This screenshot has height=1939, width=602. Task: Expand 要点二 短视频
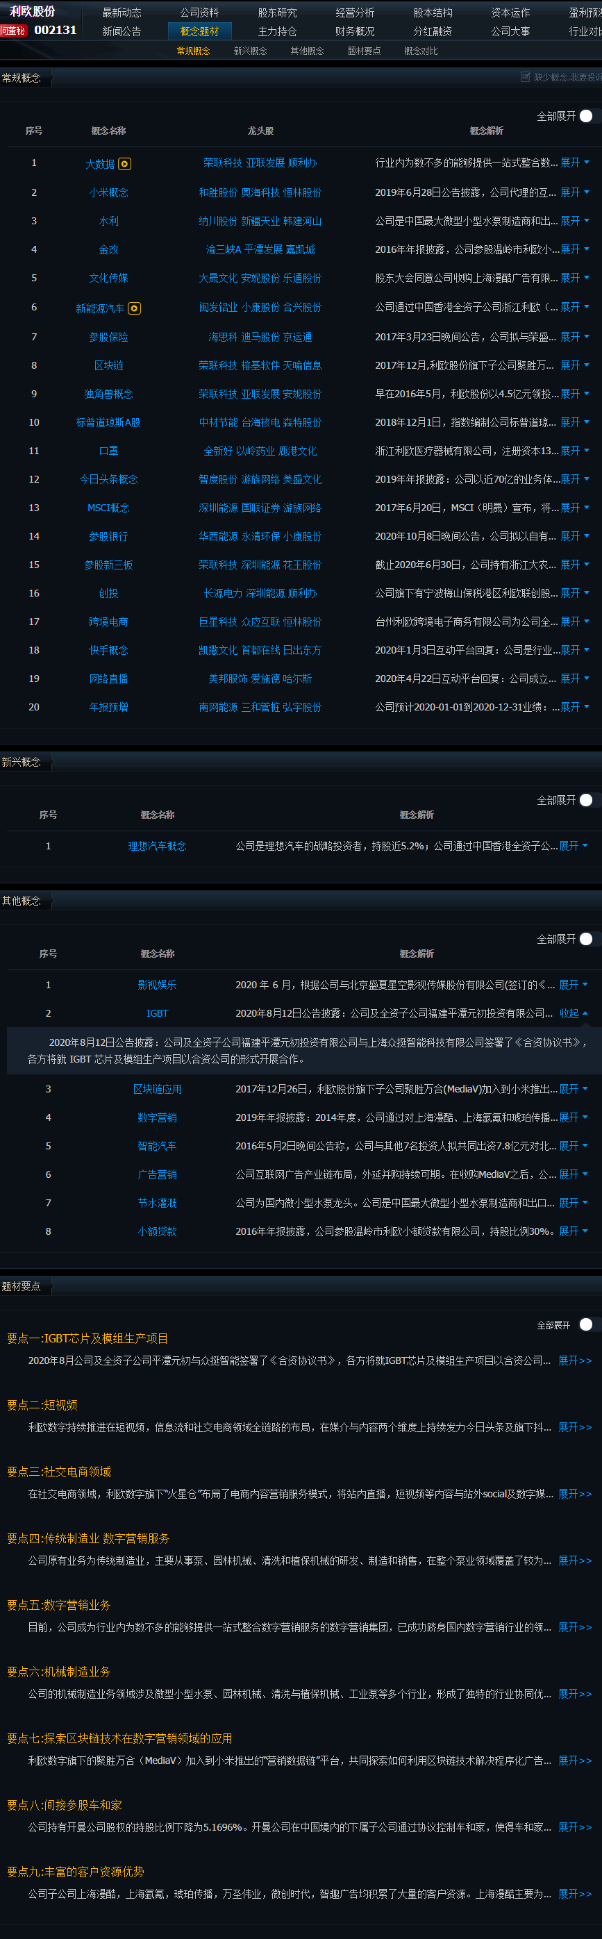pos(575,1427)
